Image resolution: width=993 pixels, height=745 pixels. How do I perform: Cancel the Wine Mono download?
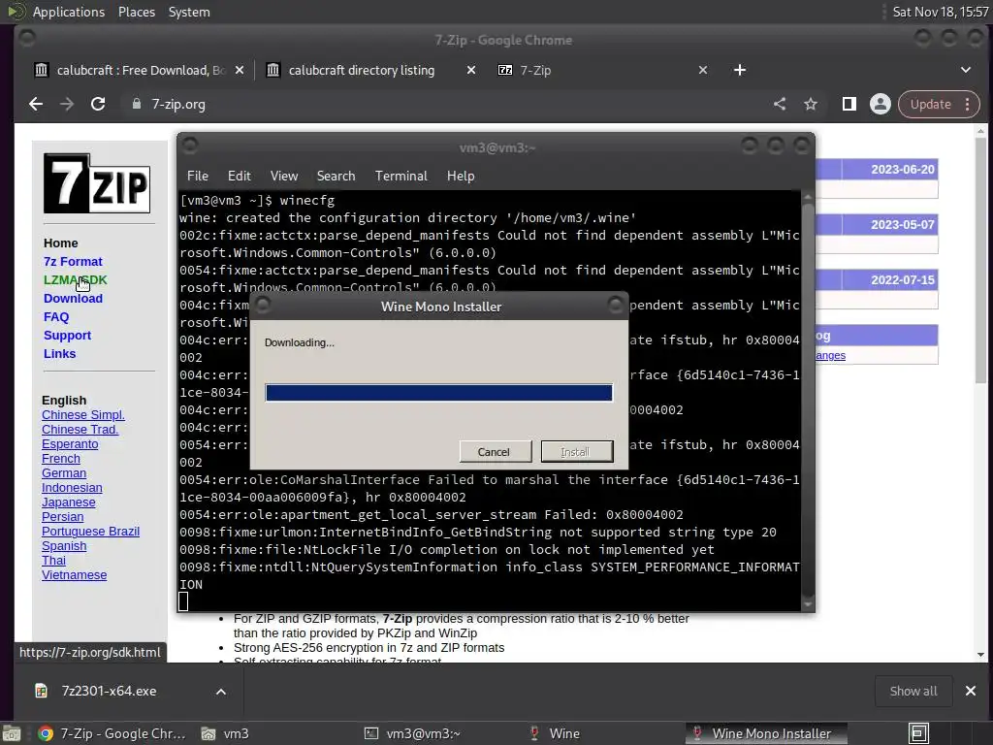pyautogui.click(x=496, y=452)
